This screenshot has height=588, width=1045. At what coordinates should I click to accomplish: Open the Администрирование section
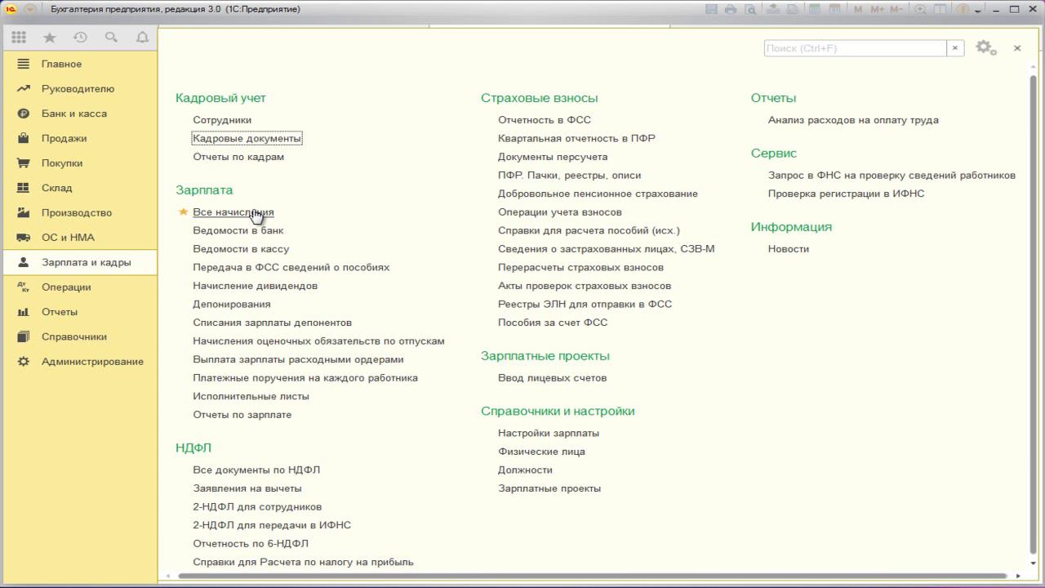click(78, 362)
